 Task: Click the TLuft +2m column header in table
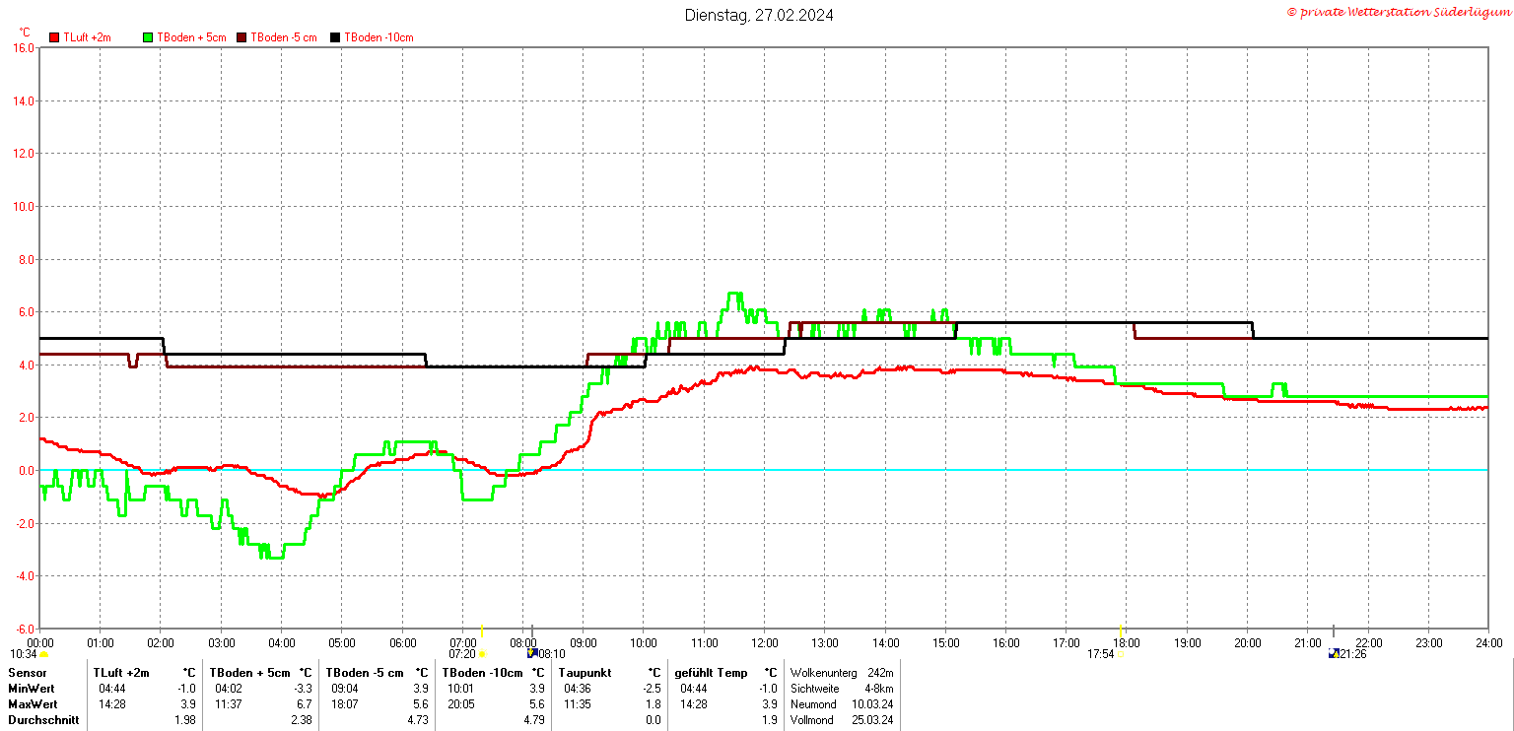121,673
